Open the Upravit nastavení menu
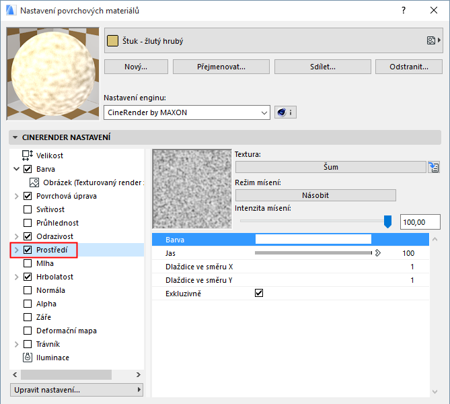 point(77,390)
